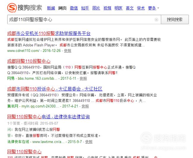Image resolution: width=193 pixels, height=158 pixels.
Task: Clear the search box with X icon
Action: pyautogui.click(x=156, y=19)
